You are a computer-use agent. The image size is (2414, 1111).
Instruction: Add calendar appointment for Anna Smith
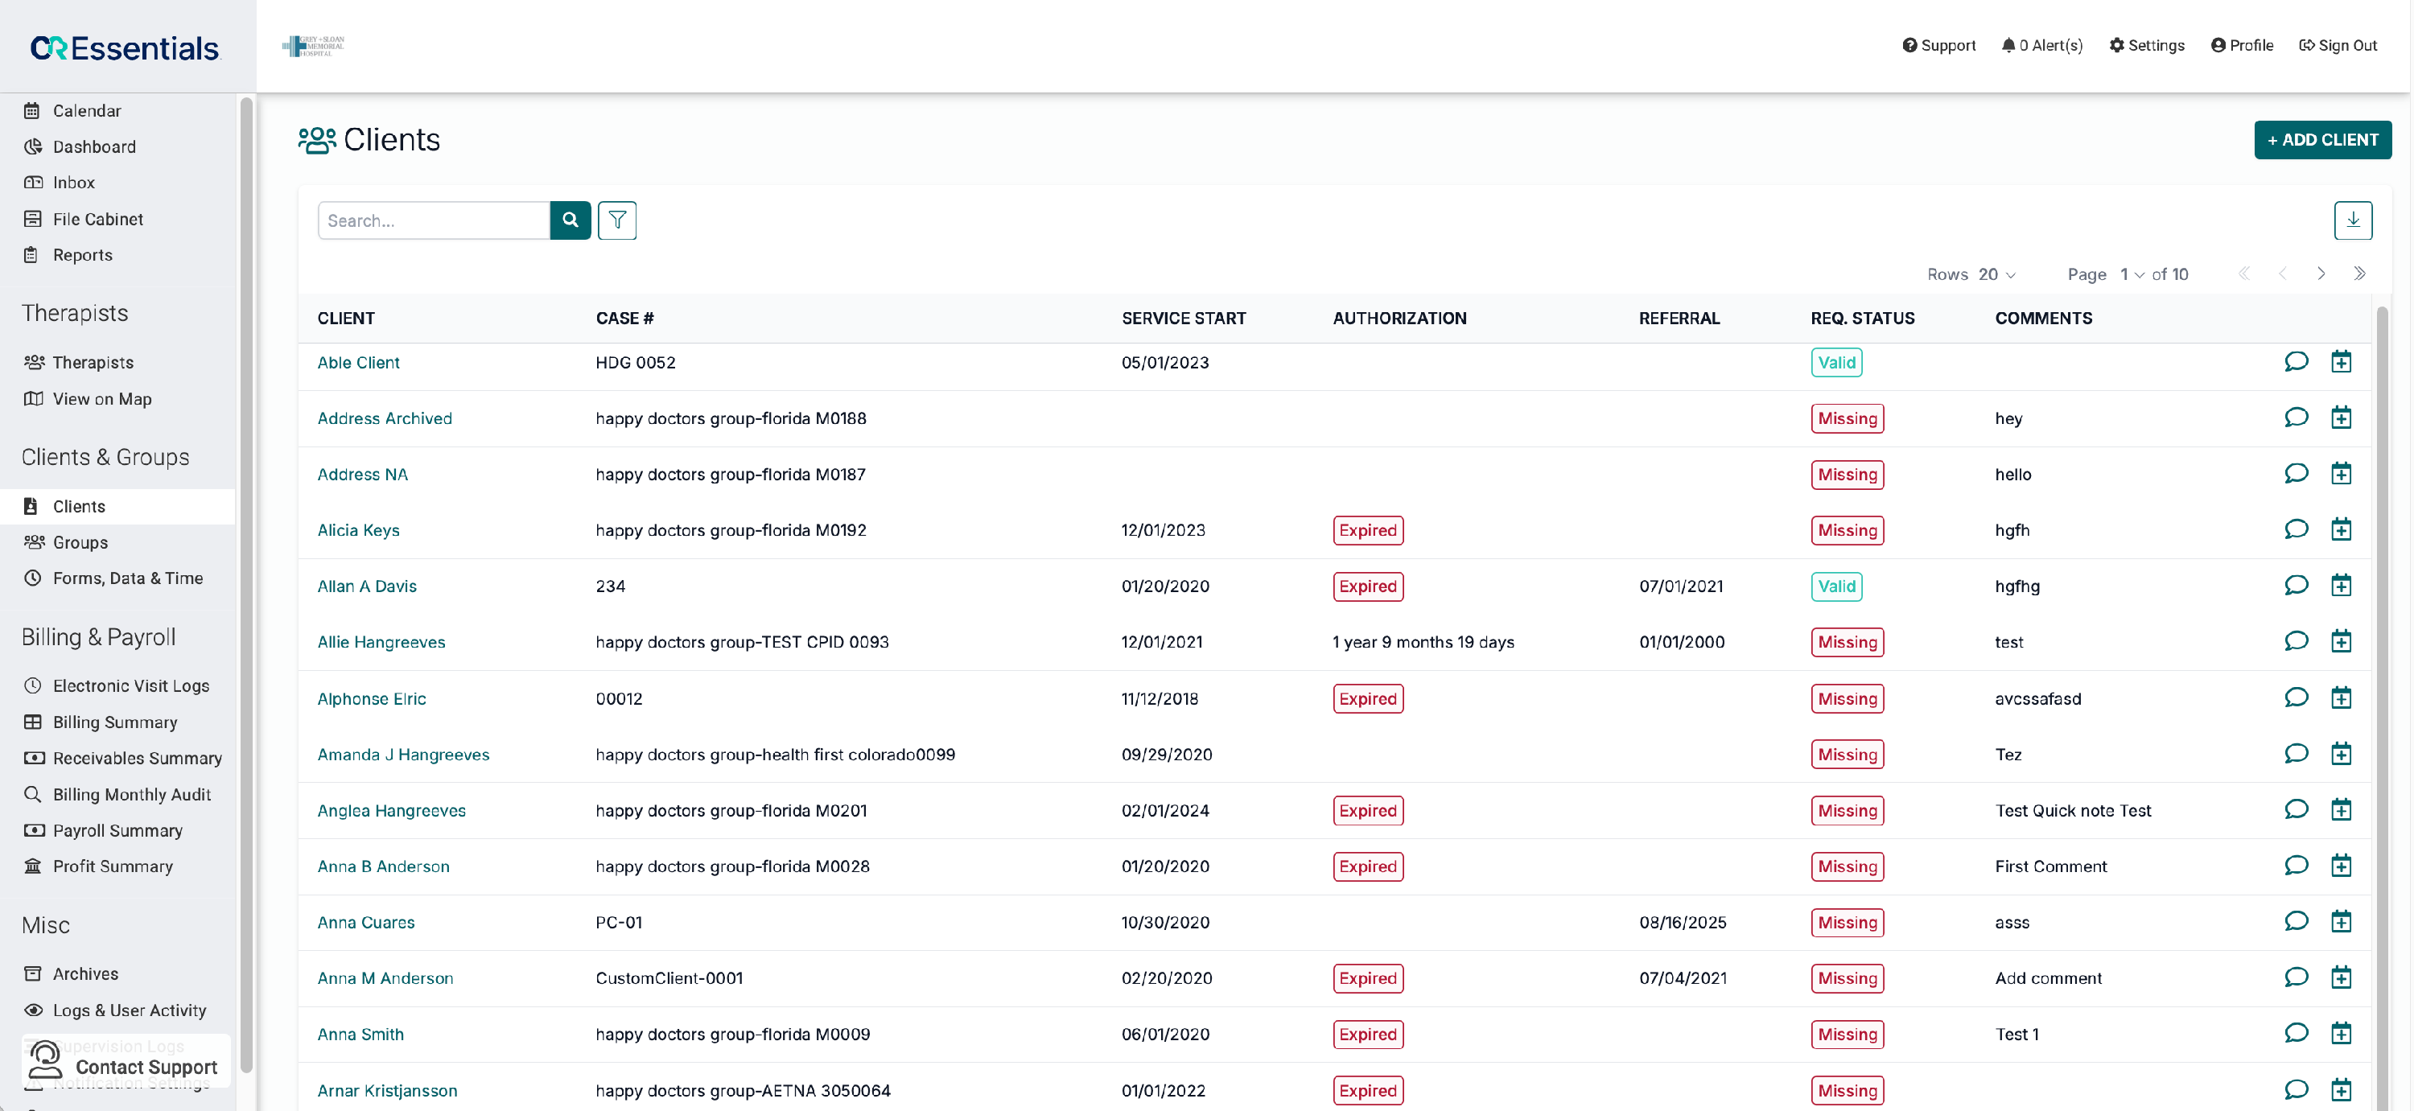tap(2341, 1035)
